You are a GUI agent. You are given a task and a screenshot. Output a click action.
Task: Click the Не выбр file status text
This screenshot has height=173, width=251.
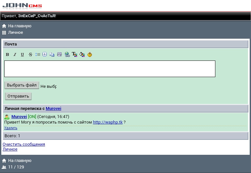pos(48,86)
